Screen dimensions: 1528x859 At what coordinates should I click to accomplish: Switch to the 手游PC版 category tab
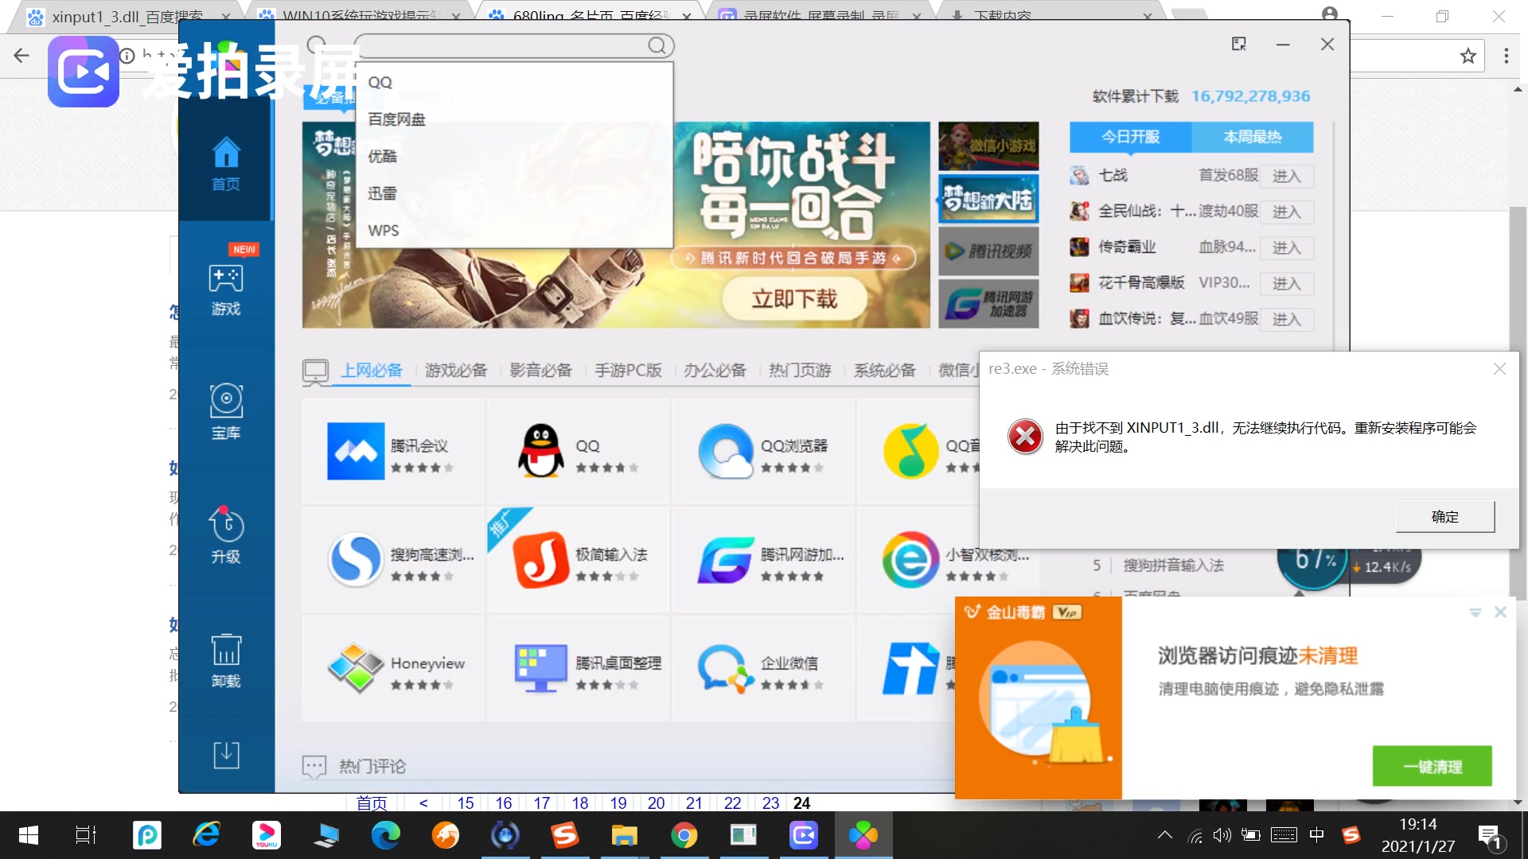[628, 371]
